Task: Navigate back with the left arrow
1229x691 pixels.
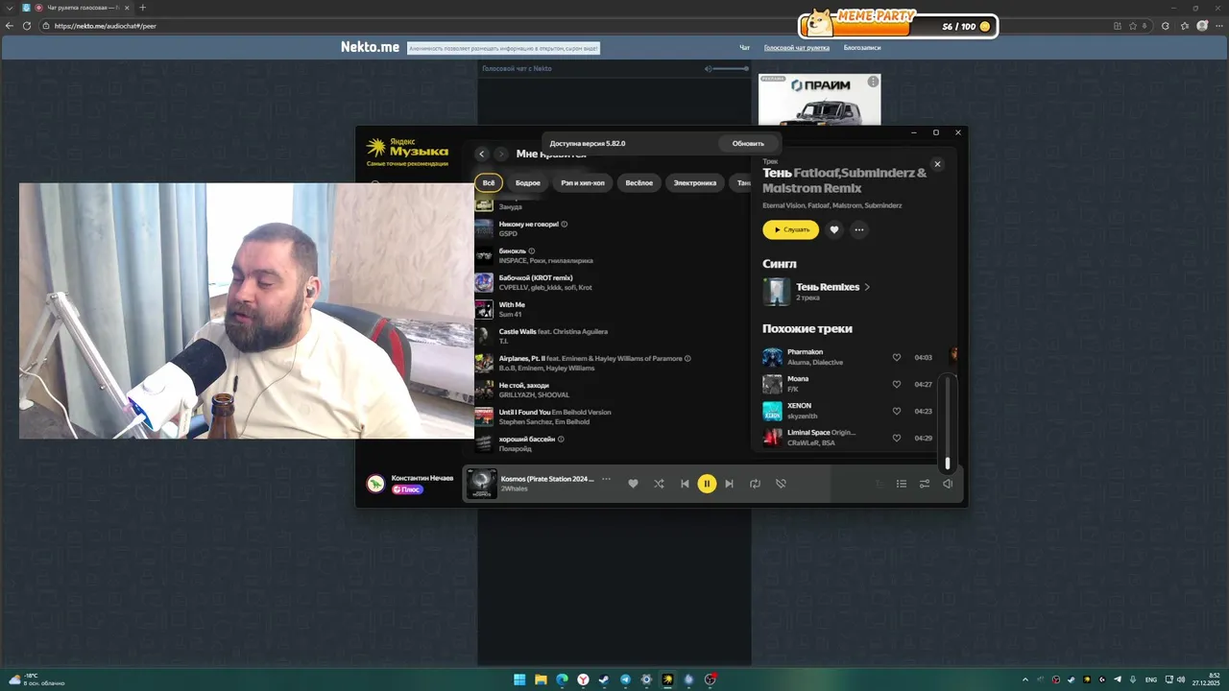Action: tap(482, 154)
